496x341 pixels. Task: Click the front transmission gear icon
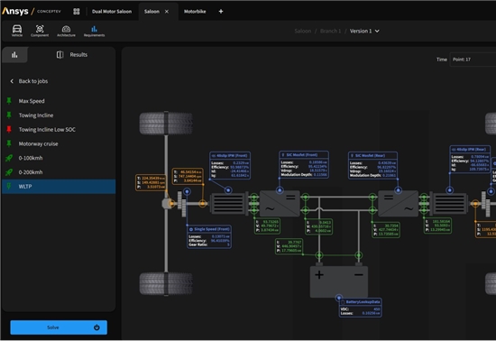(181, 204)
